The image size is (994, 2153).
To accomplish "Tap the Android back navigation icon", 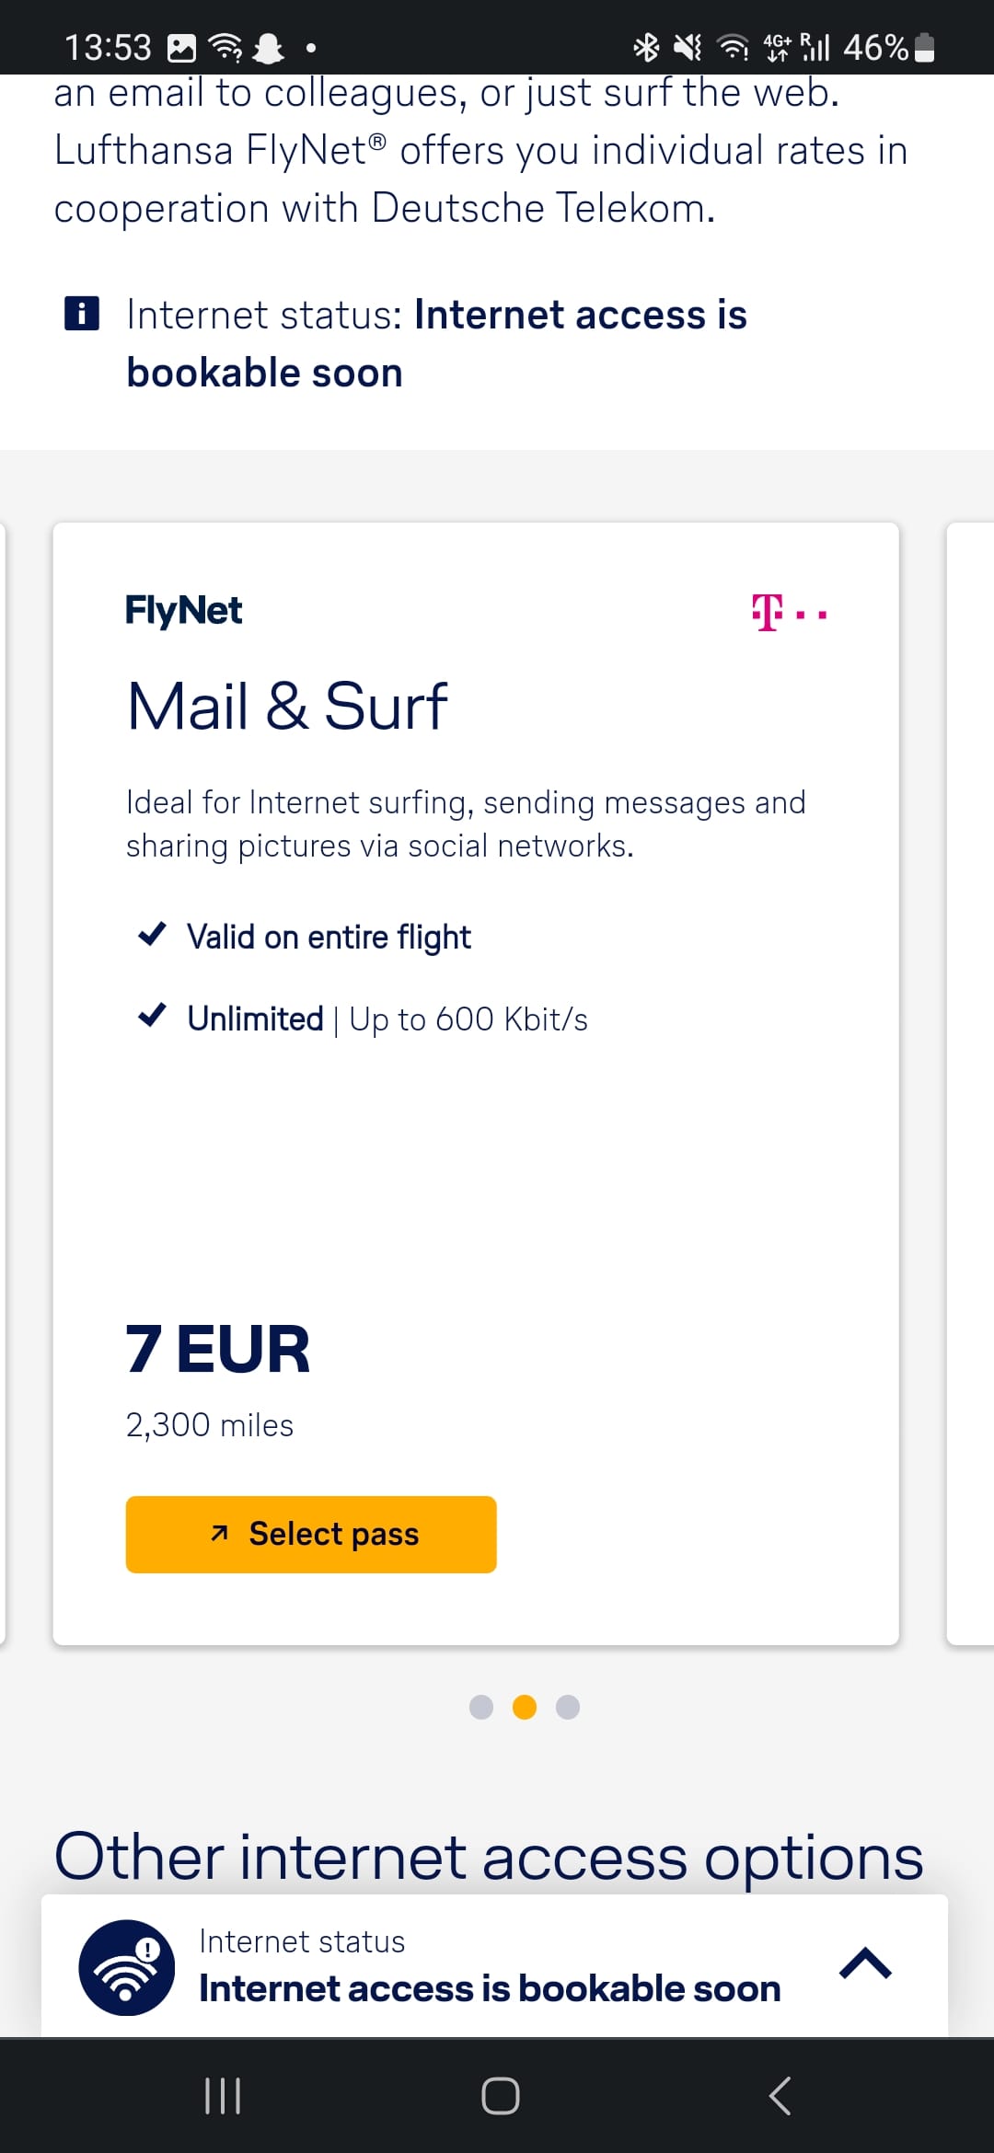I will (780, 2096).
